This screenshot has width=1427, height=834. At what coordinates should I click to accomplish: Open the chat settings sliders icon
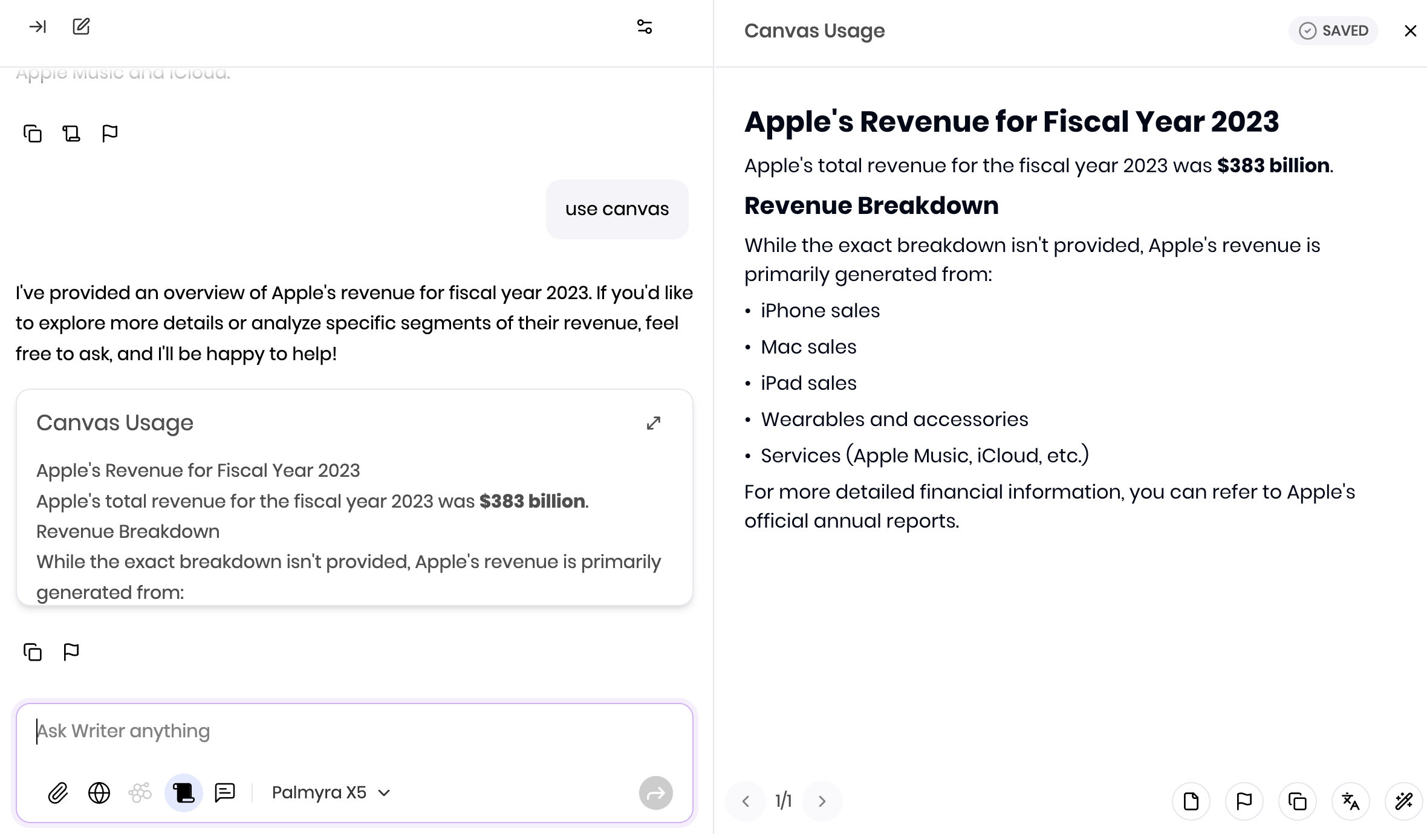pyautogui.click(x=645, y=27)
